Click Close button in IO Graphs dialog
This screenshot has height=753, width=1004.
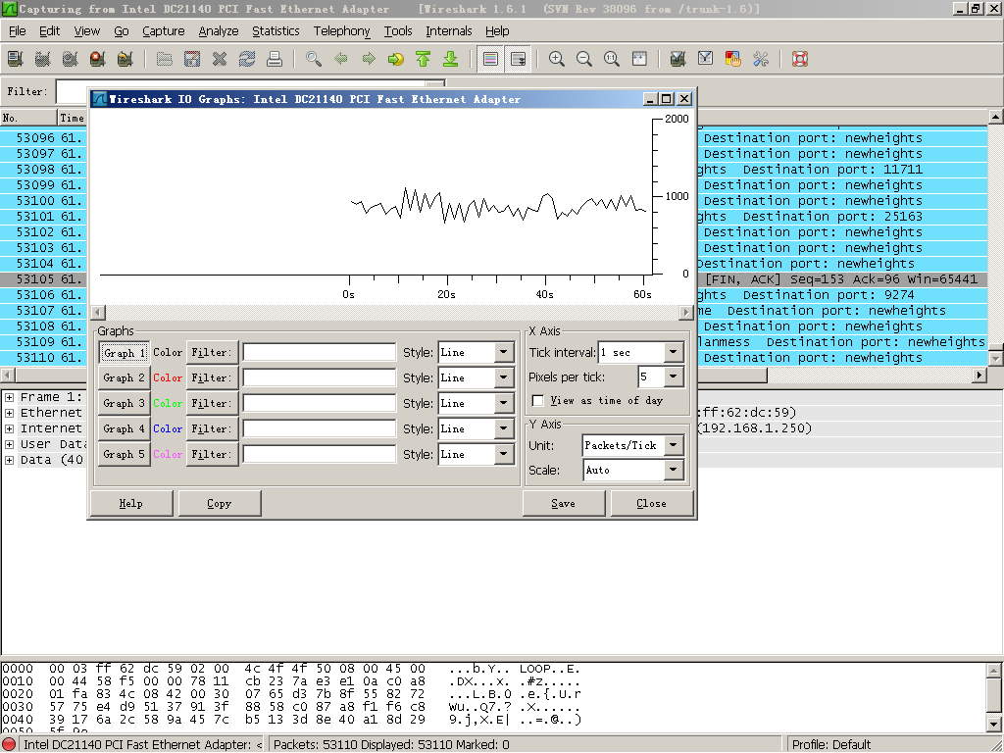pos(652,504)
